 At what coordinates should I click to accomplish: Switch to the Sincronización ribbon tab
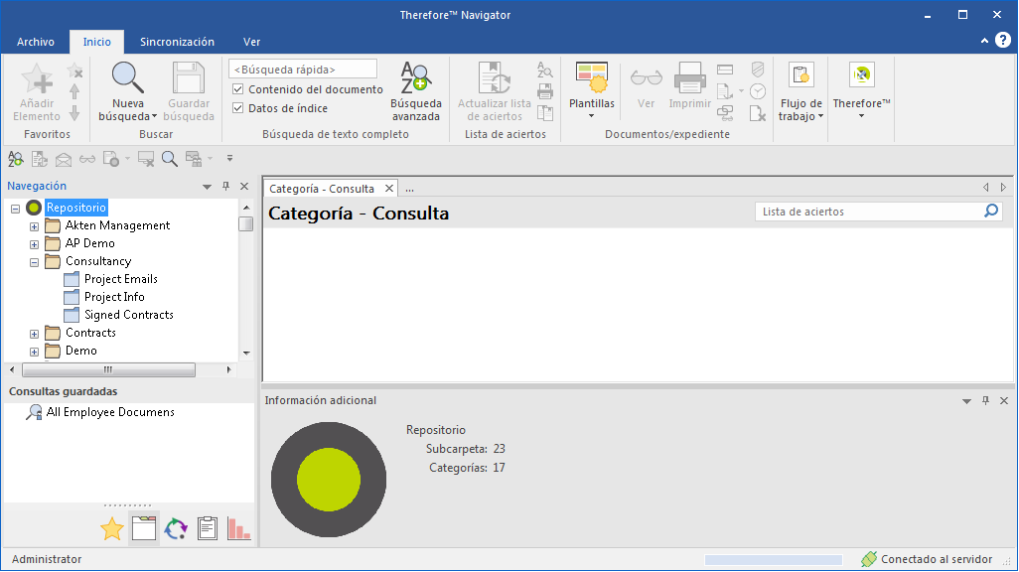coord(177,42)
